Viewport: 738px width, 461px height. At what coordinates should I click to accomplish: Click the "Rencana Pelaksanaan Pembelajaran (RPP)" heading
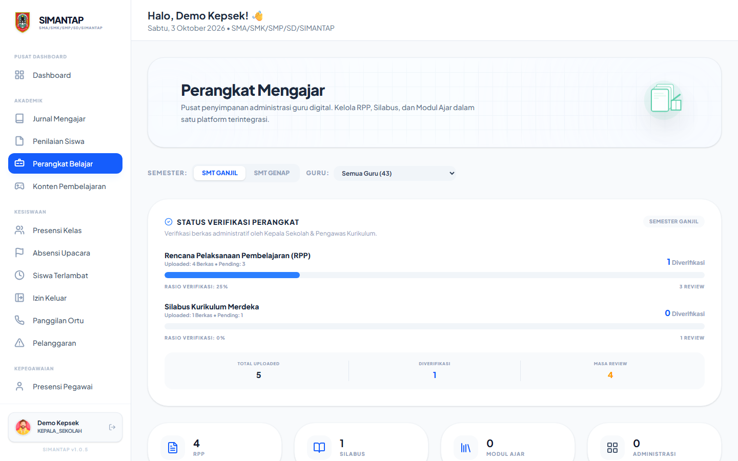(x=237, y=256)
